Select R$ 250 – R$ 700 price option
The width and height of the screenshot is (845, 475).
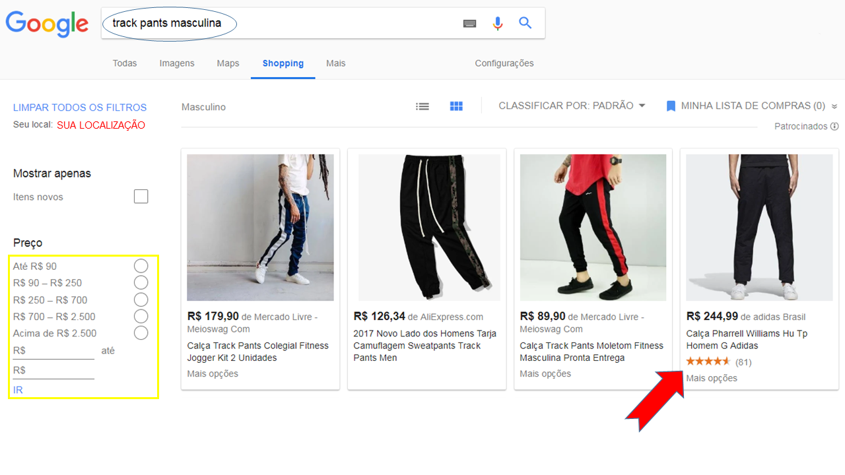(141, 300)
